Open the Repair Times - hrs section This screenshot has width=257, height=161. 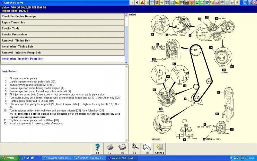pos(62,22)
